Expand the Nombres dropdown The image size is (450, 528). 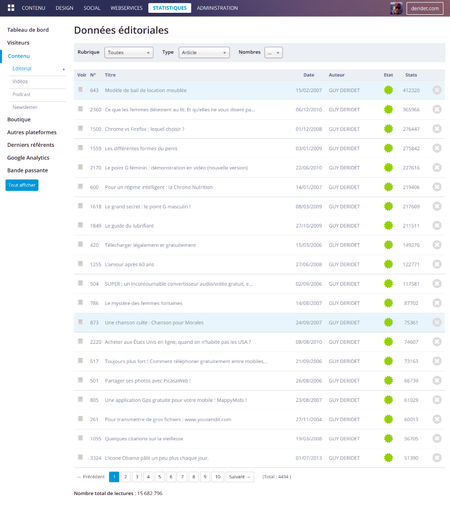click(274, 53)
